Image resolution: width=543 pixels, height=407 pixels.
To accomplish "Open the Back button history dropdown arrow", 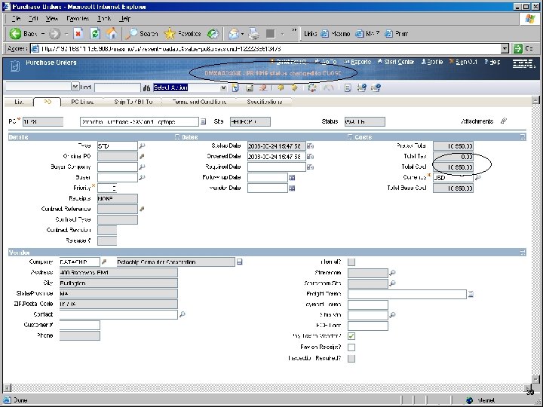I will pos(42,34).
